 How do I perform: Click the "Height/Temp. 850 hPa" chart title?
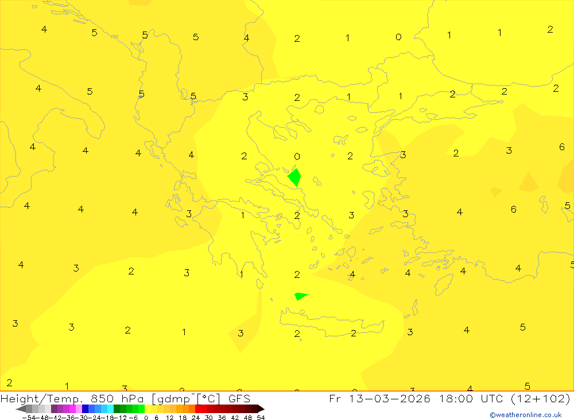tap(72, 398)
